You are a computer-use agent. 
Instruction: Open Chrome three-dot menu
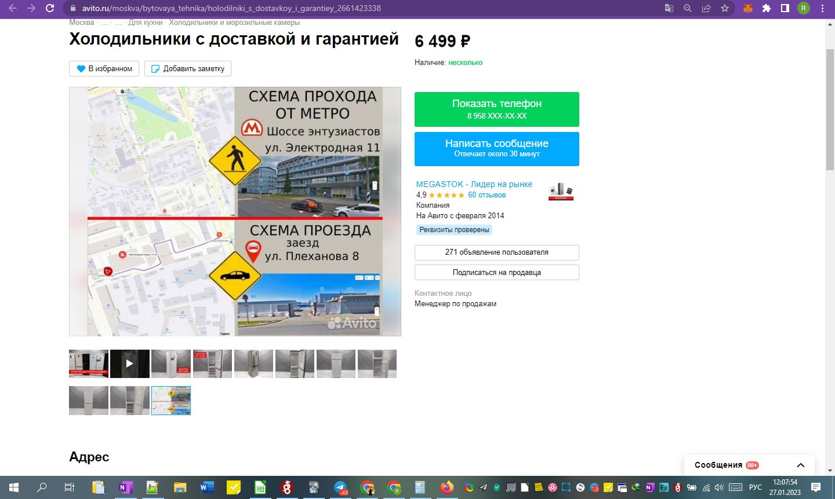click(822, 8)
